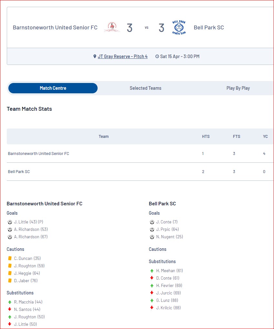Screen dimensions: 274x329
Task: Click Barnstoneworth United Senior FC header team name
Action: 55,27
